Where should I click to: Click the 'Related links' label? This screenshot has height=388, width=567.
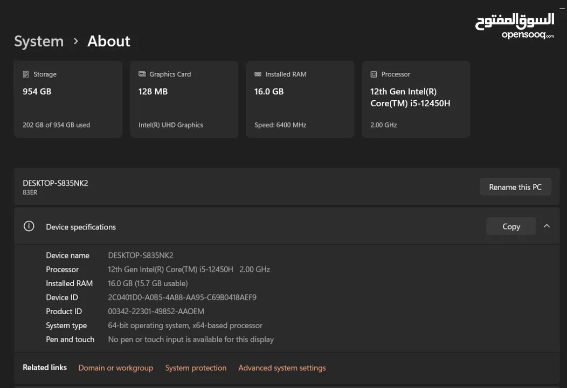point(45,368)
